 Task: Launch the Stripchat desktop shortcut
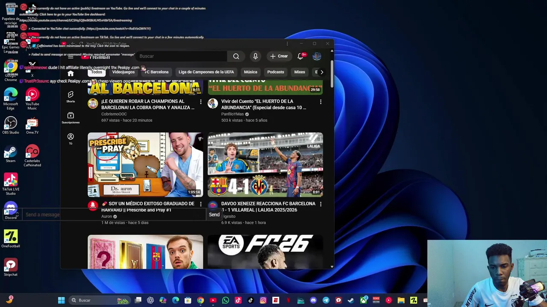click(x=11, y=268)
